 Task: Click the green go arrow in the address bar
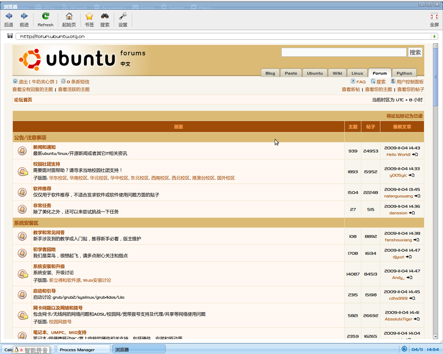(434, 36)
